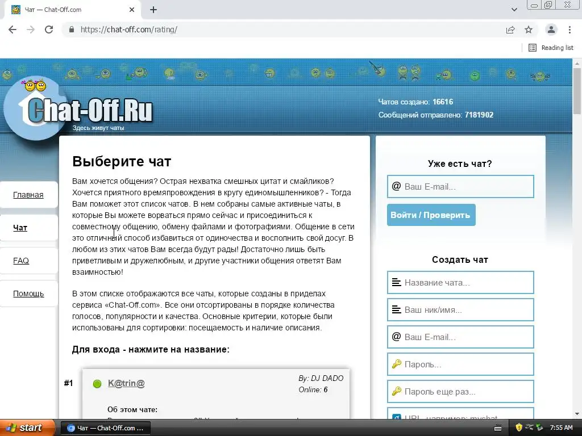Open the Chrome three-dot menu
The image size is (582, 436).
(569, 30)
